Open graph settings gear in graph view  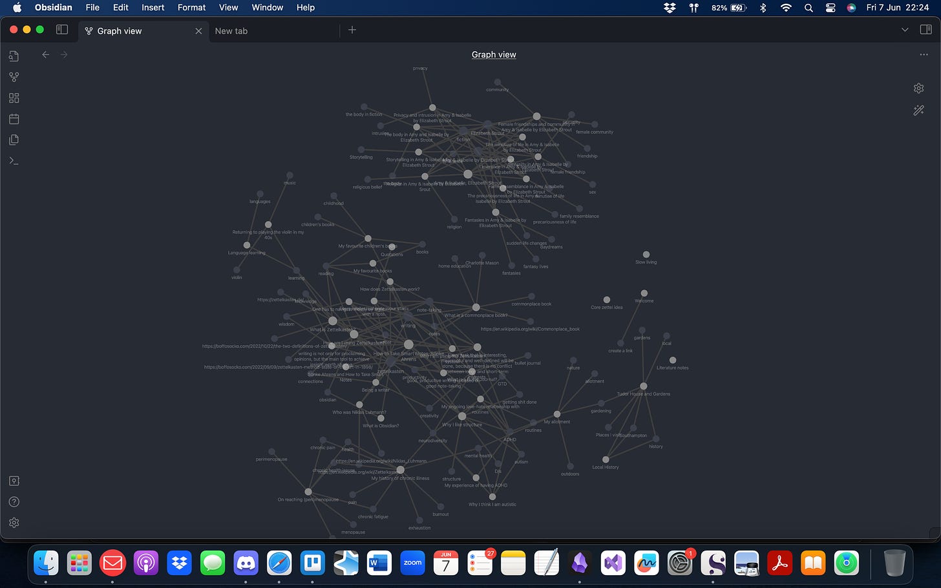[x=918, y=88]
